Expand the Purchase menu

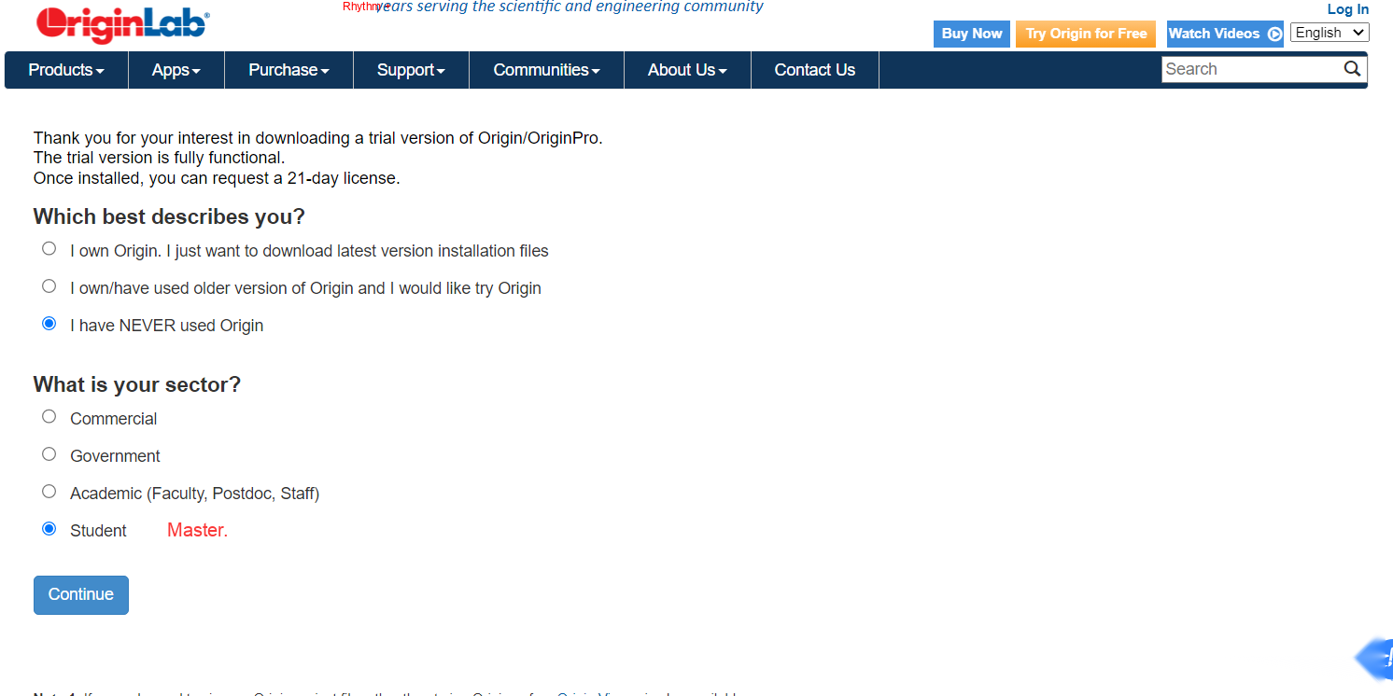click(x=288, y=70)
